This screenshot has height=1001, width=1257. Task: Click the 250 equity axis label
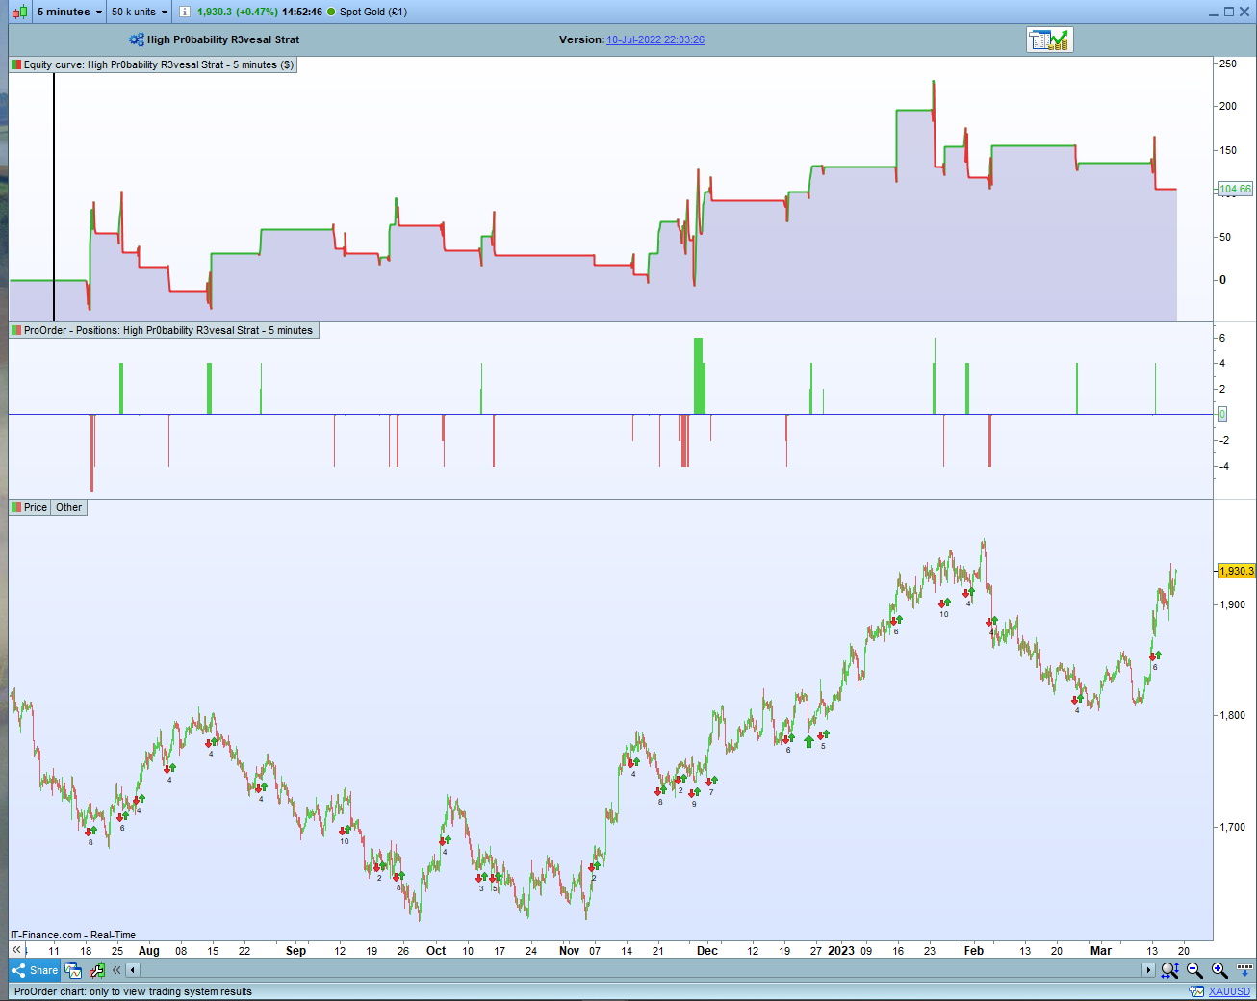tap(1228, 64)
